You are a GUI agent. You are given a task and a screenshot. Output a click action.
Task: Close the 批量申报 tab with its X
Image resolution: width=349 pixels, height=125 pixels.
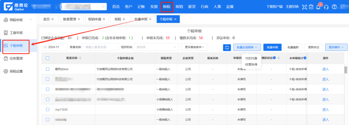(150, 19)
